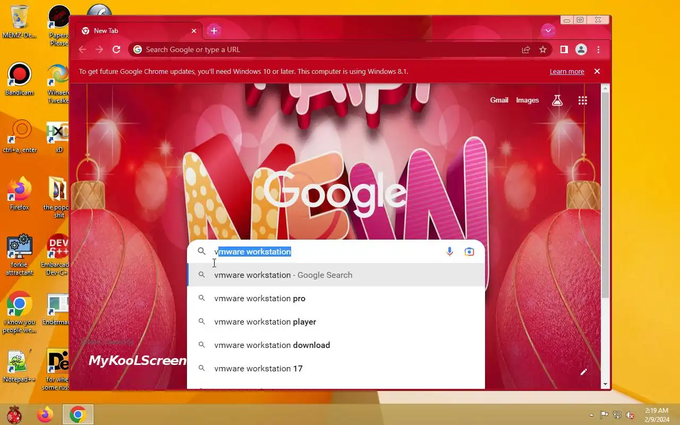The width and height of the screenshot is (680, 425).
Task: Select suggestion vmware workstation download
Action: 336,345
